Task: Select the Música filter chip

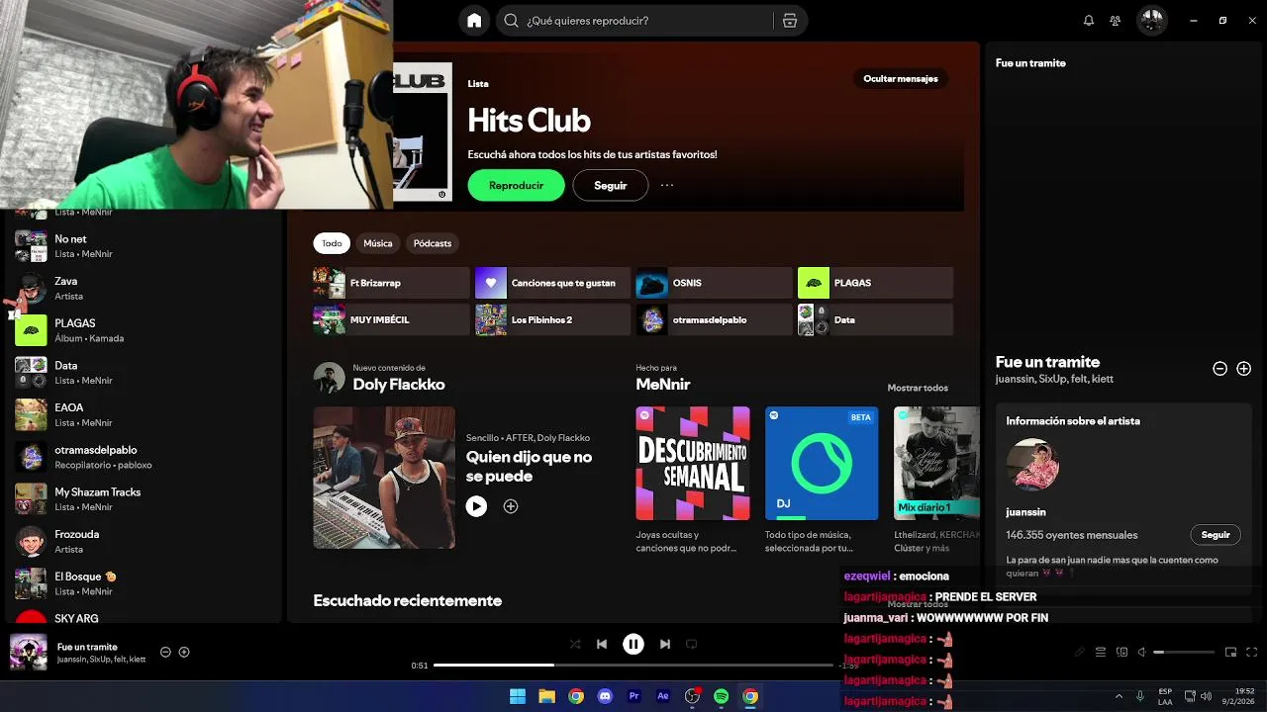Action: [x=378, y=243]
